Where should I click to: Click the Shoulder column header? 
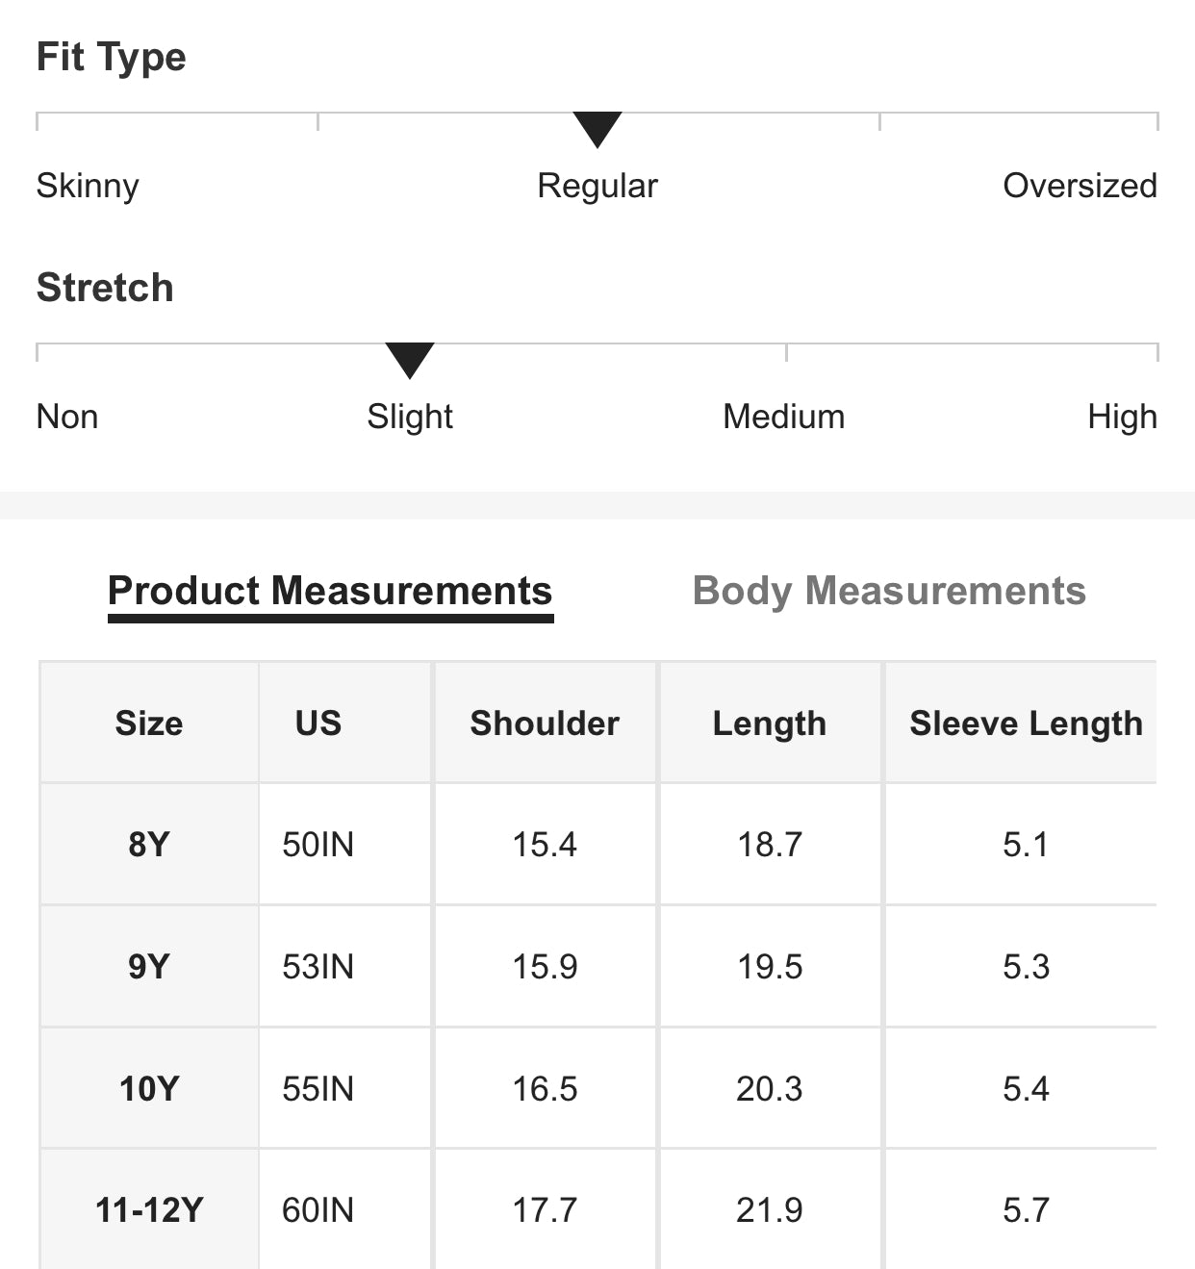coord(545,723)
